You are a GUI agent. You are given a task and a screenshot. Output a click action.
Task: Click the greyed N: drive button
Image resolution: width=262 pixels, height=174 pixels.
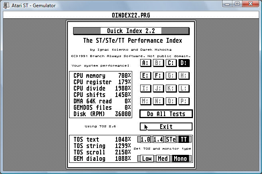158,101
